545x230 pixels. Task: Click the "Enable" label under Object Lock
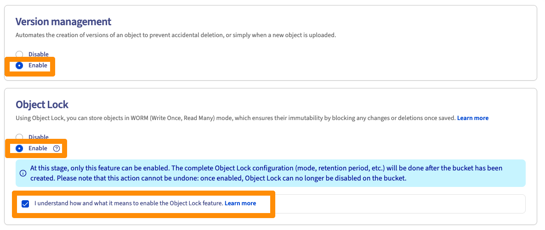(x=38, y=148)
